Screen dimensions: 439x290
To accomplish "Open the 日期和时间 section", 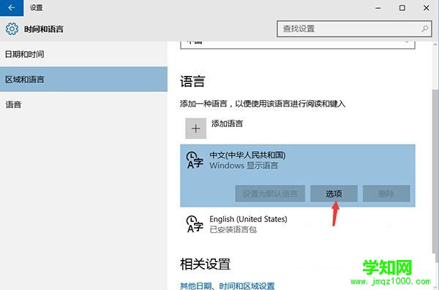I will (83, 54).
